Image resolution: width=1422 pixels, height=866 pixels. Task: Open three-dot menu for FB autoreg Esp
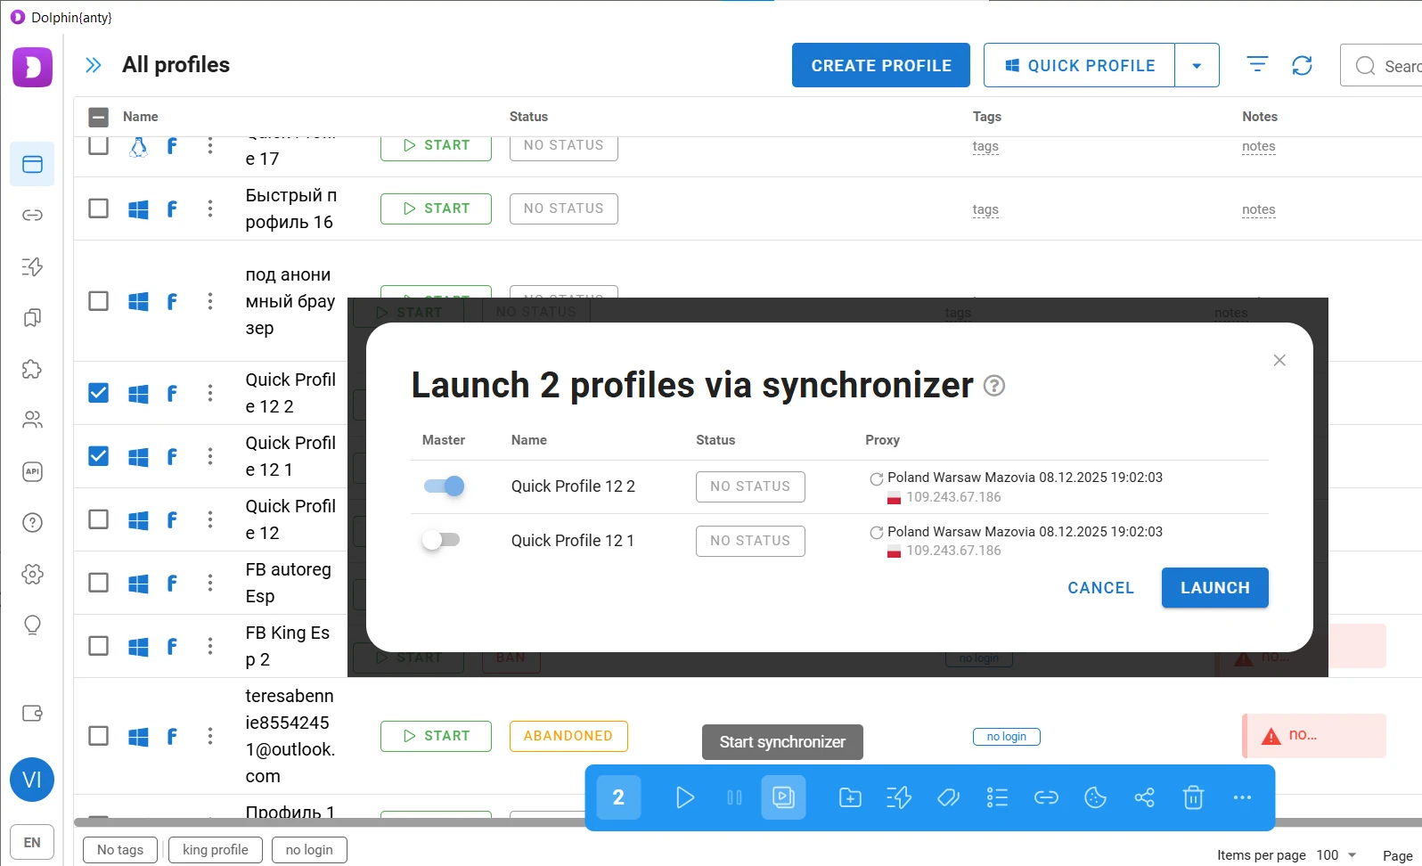(x=210, y=583)
